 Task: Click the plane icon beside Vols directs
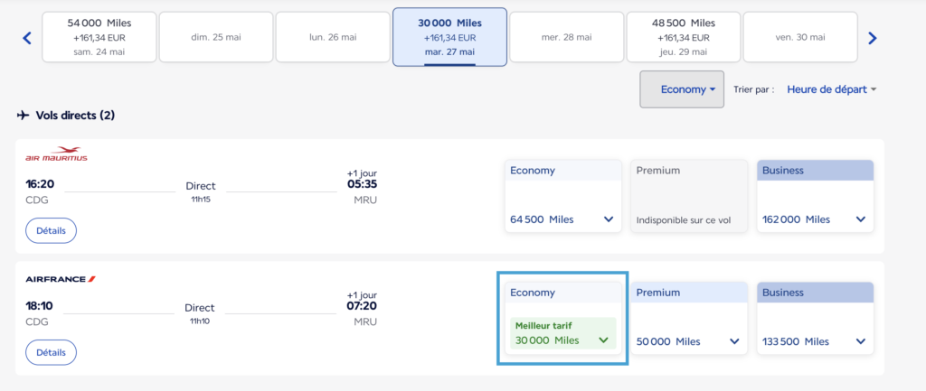pos(23,115)
